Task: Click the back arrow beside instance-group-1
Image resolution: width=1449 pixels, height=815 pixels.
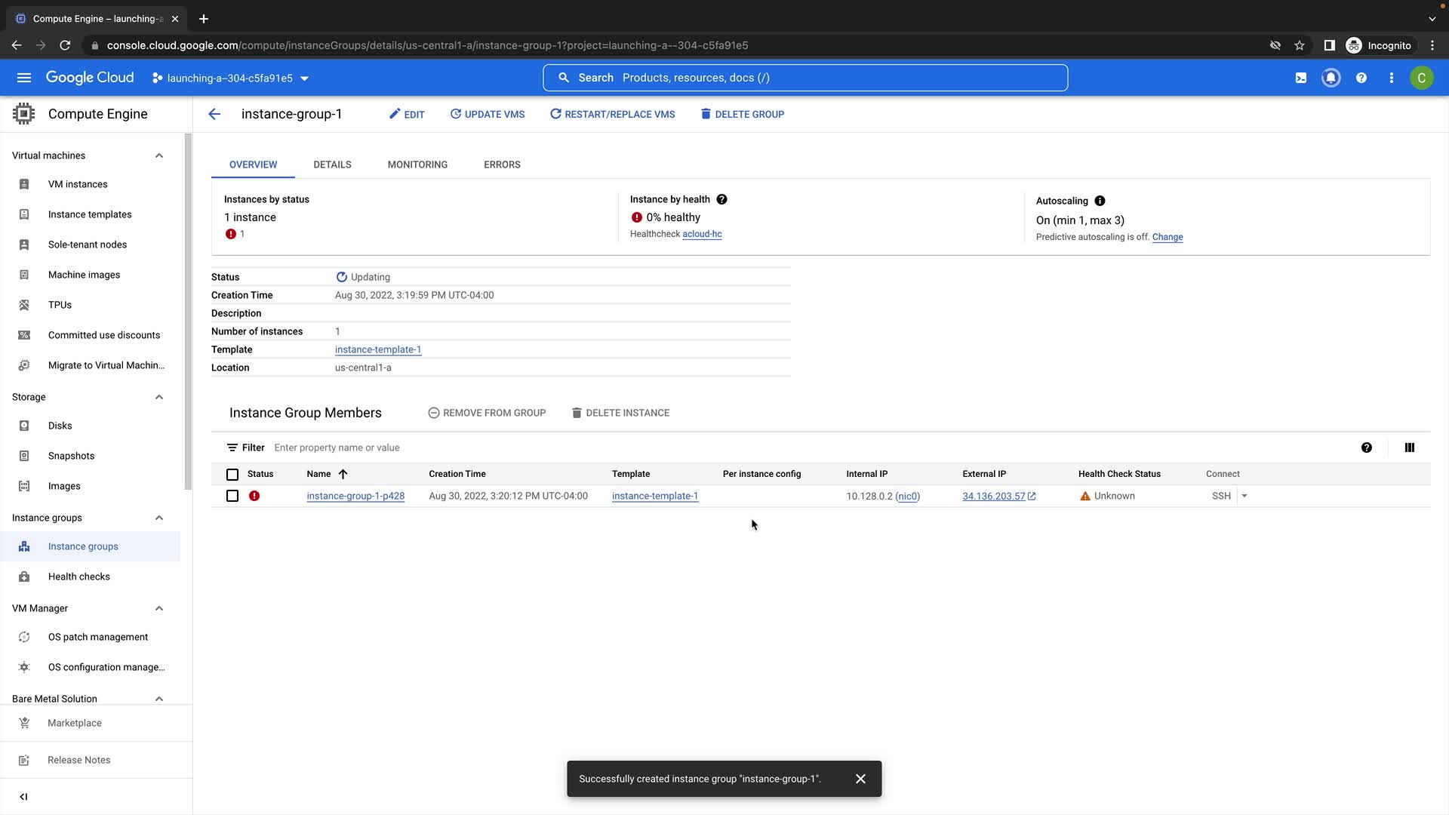Action: [214, 114]
